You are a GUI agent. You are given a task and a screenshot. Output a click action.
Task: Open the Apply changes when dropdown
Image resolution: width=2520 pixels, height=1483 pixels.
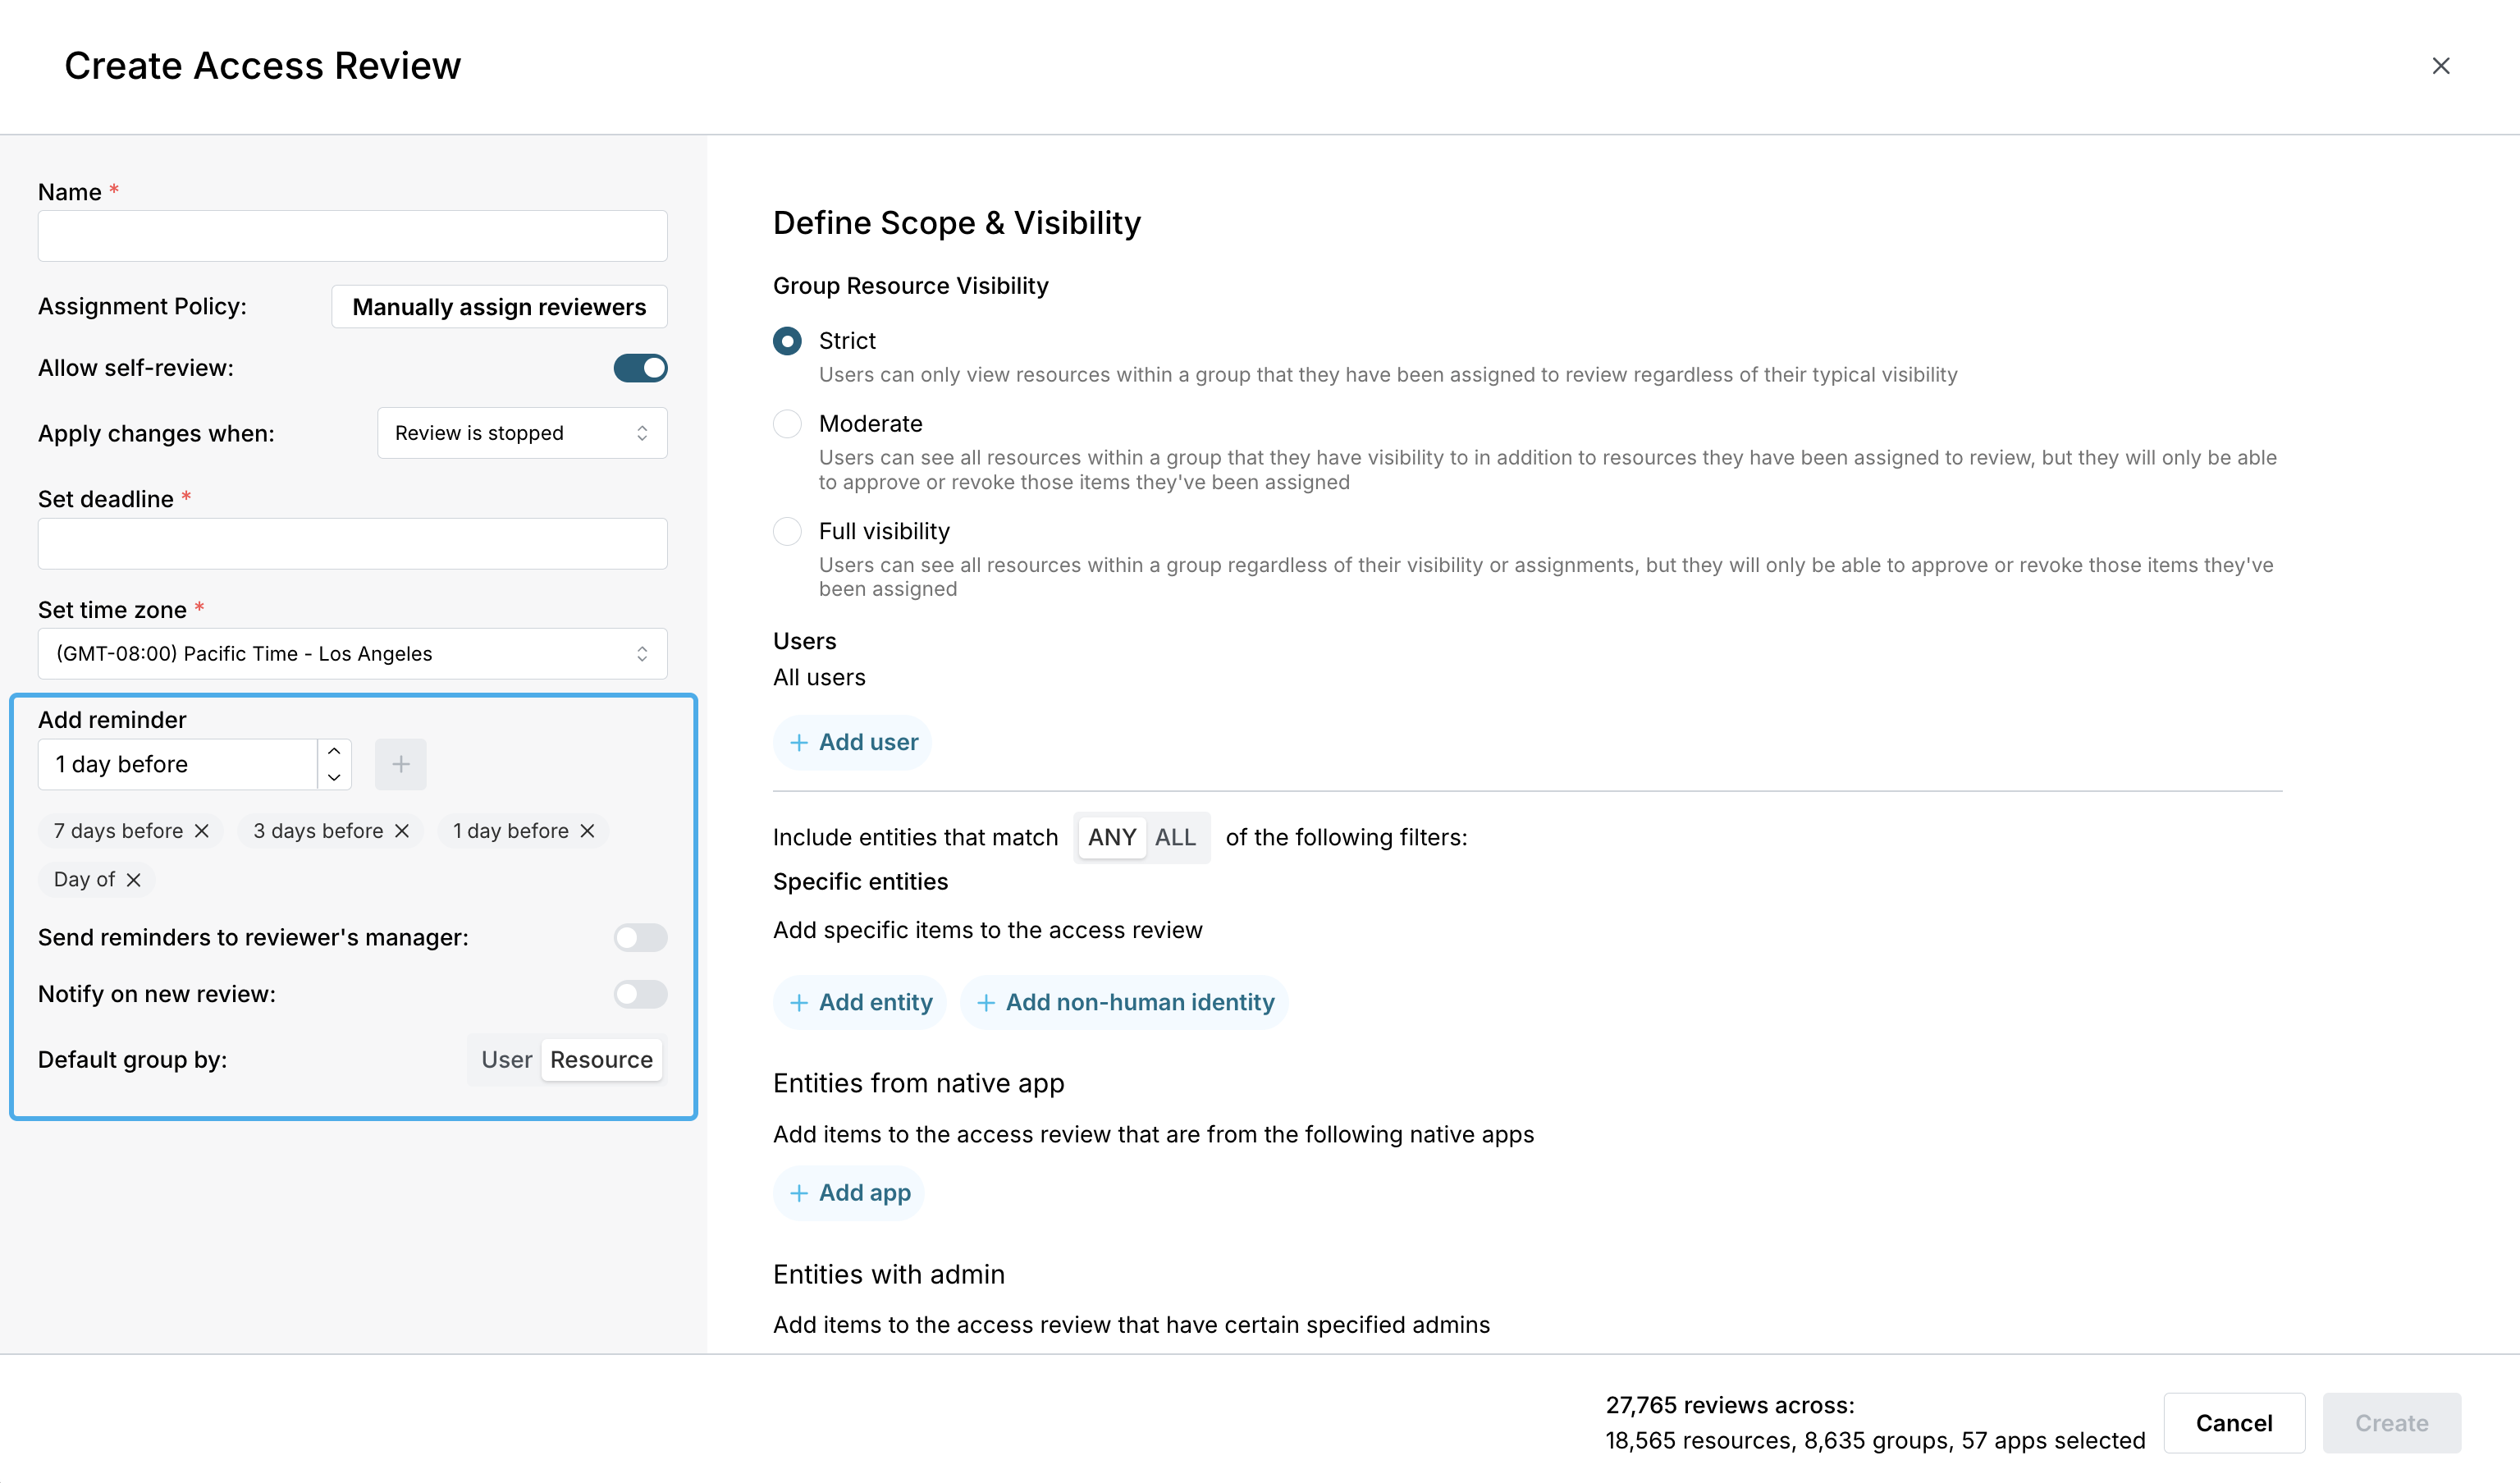(x=522, y=433)
